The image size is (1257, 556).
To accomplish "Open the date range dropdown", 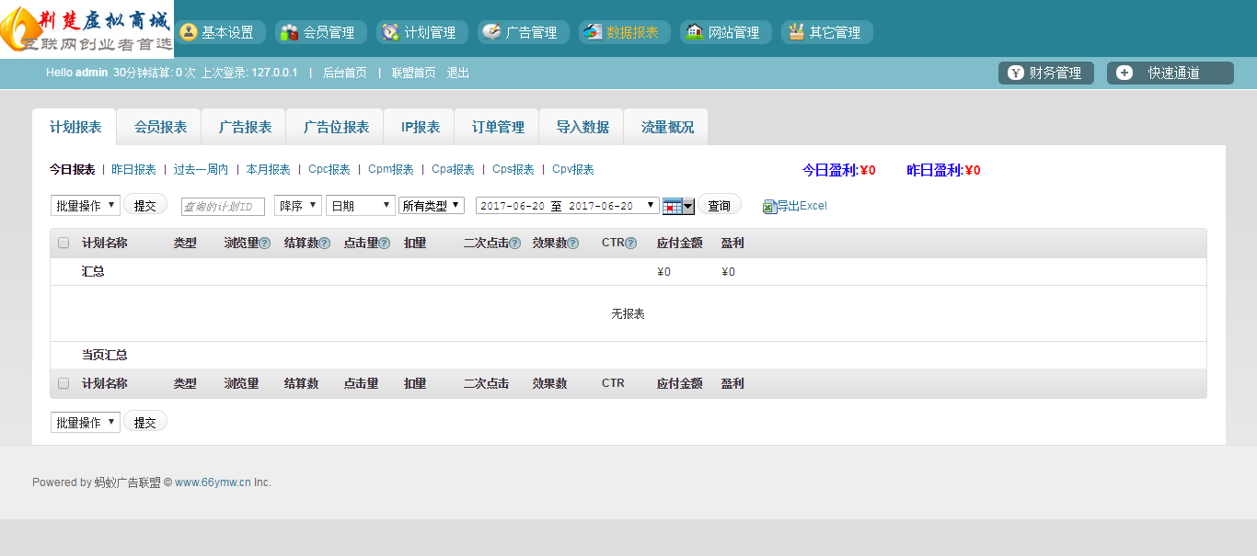I will tap(568, 206).
